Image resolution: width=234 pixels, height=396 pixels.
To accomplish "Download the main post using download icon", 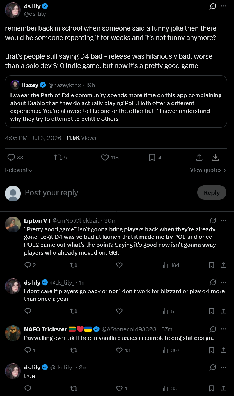I will coord(215,158).
